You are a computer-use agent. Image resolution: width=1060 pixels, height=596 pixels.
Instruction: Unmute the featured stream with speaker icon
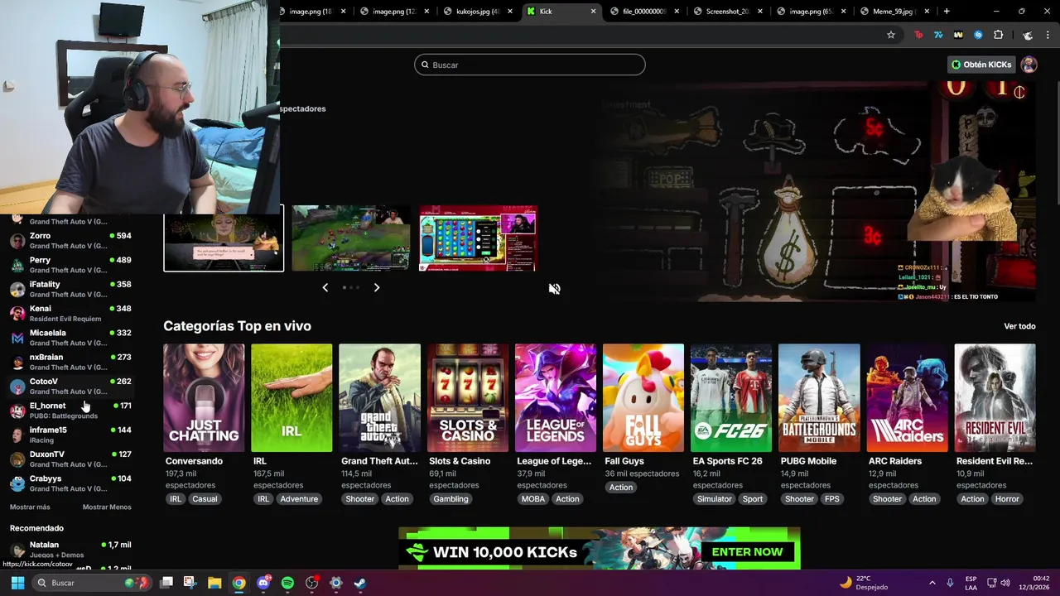click(x=555, y=289)
